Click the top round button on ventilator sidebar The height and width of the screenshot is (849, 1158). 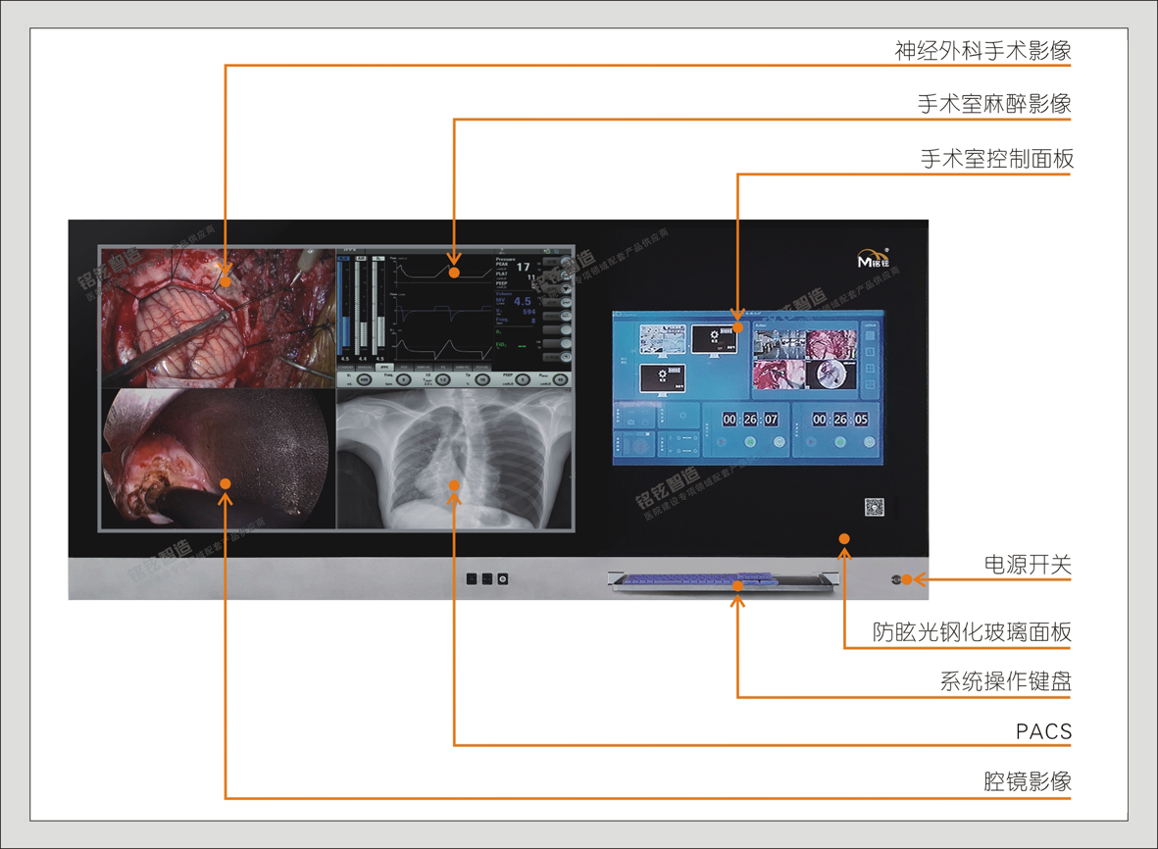pos(564,263)
